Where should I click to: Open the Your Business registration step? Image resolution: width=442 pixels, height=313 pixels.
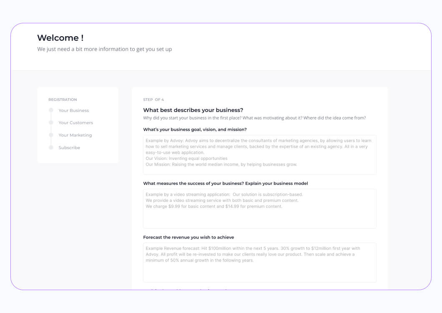click(x=73, y=110)
